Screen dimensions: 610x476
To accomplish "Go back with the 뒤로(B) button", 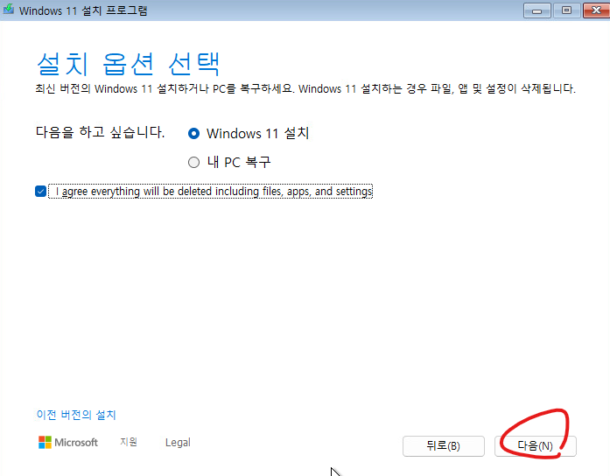I will [x=444, y=445].
